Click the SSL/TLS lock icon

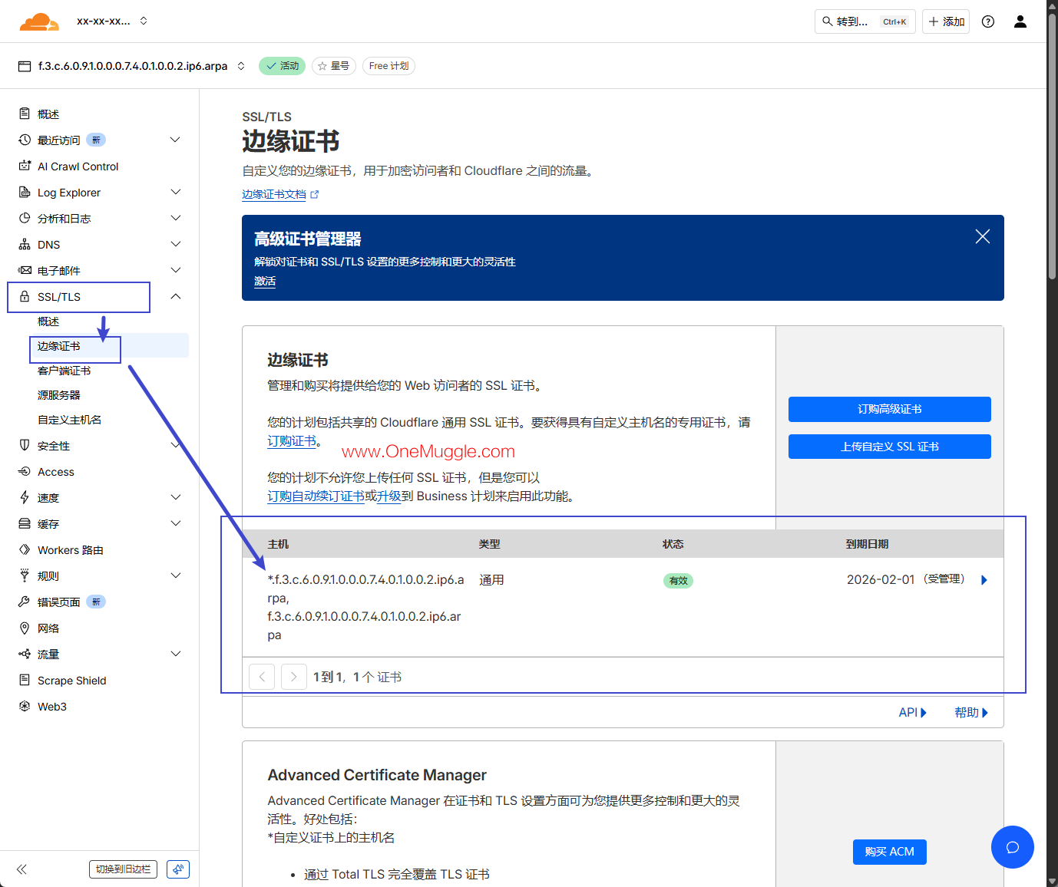[x=25, y=296]
